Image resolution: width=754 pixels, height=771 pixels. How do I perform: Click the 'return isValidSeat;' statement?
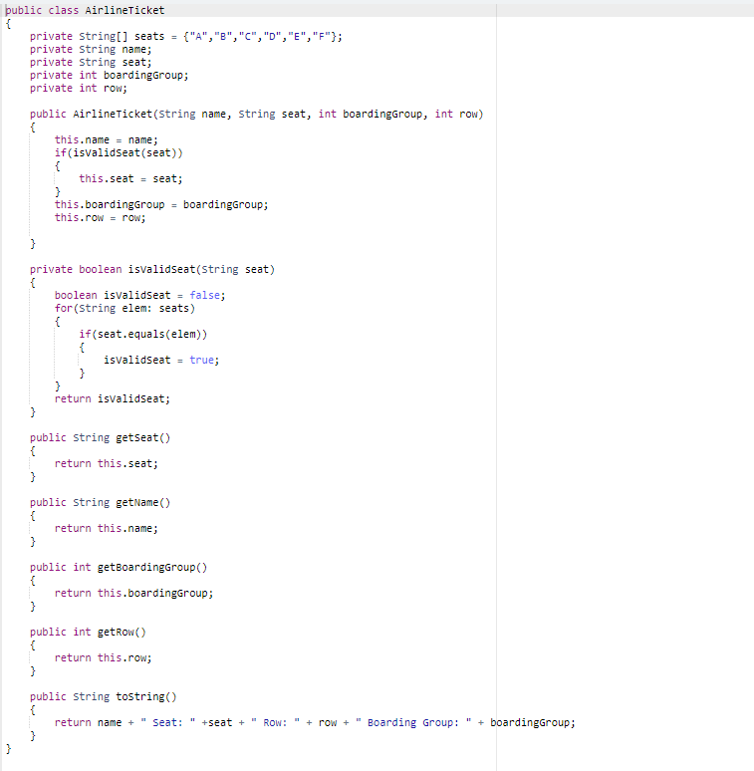113,398
